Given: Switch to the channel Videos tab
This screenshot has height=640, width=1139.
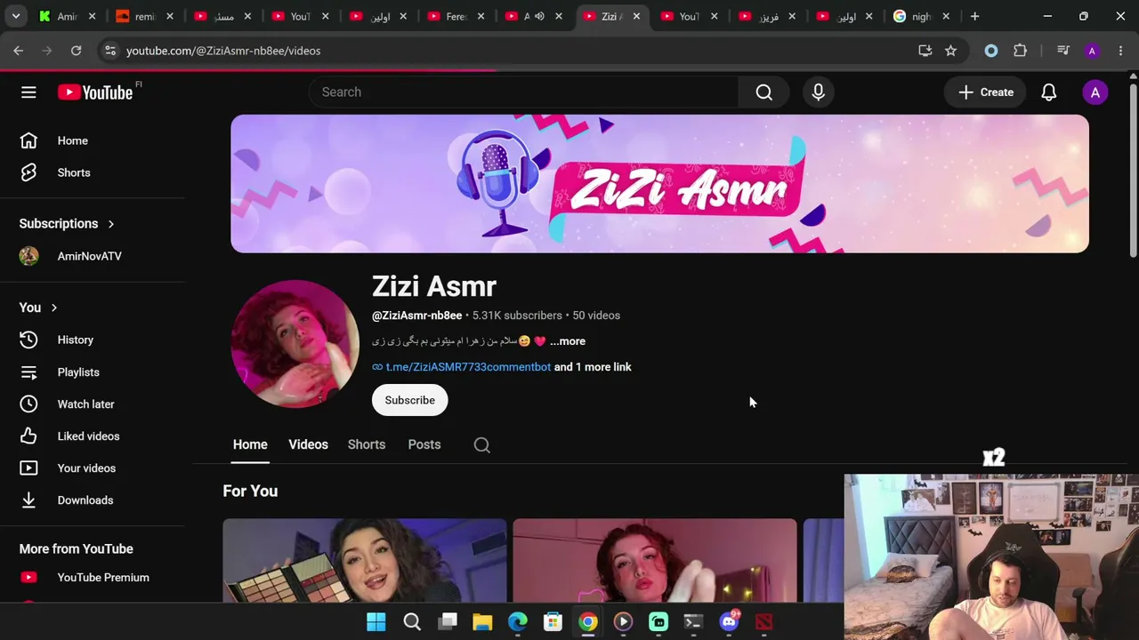Looking at the screenshot, I should (x=308, y=444).
